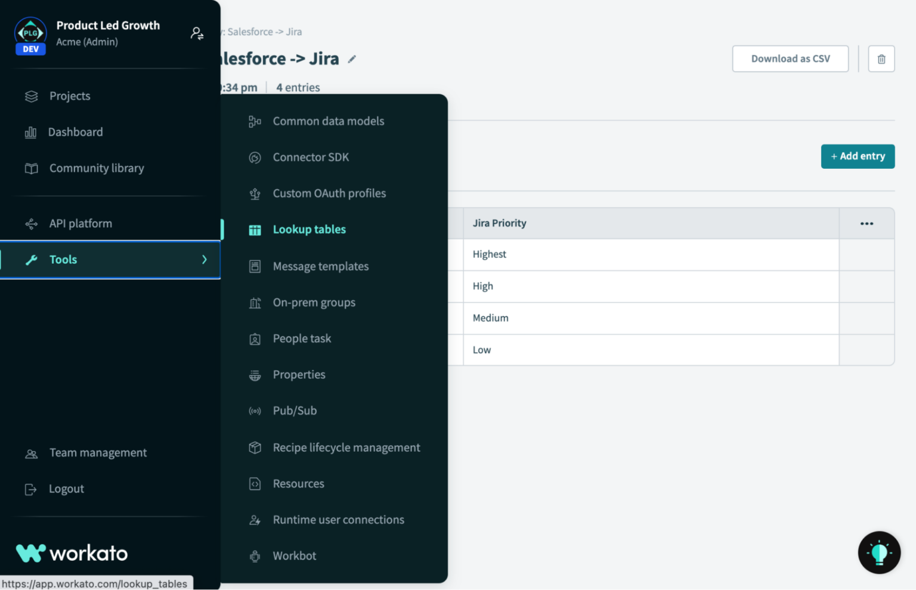Expand Tools submenu via its chevron arrow
The width and height of the screenshot is (916, 590).
click(x=204, y=260)
